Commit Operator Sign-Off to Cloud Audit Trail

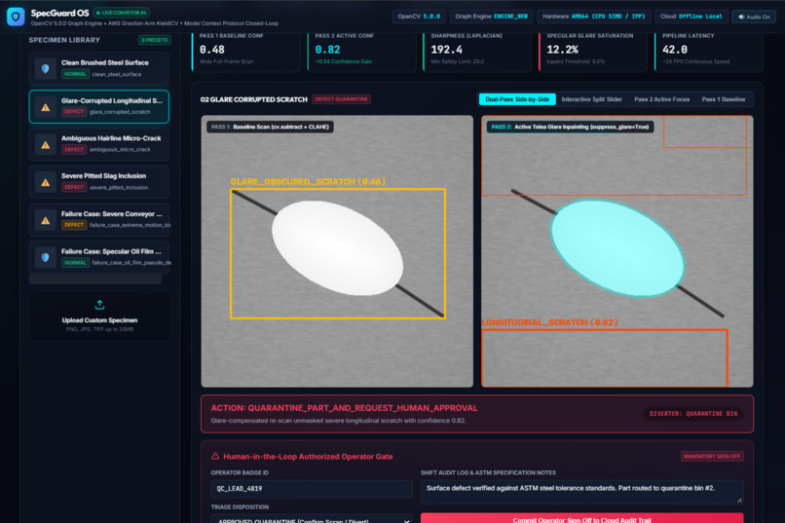point(581,518)
